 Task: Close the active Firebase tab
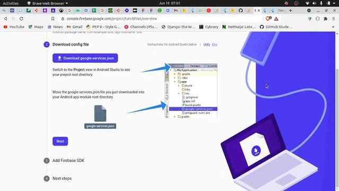tap(259, 11)
